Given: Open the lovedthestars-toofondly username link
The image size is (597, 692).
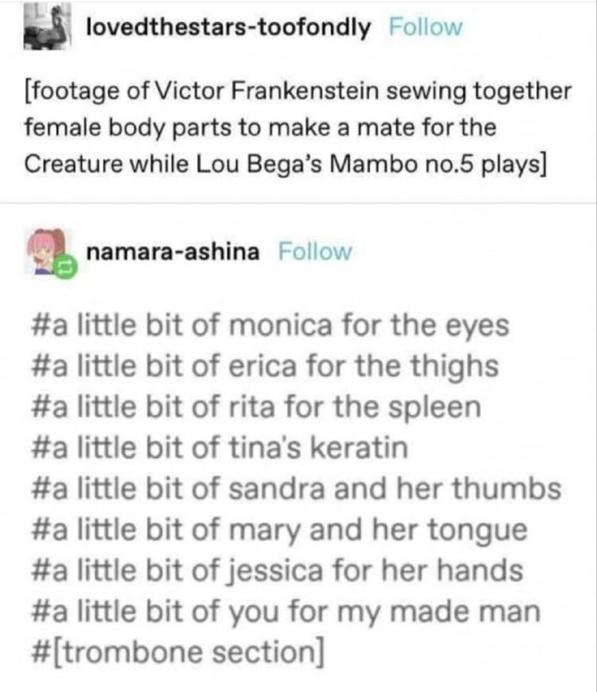Looking at the screenshot, I should (x=228, y=28).
